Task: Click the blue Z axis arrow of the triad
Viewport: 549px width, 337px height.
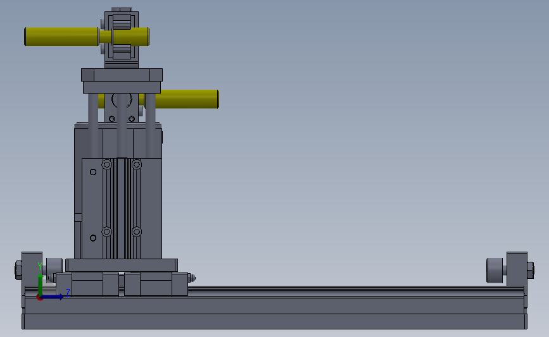Action: click(x=53, y=297)
